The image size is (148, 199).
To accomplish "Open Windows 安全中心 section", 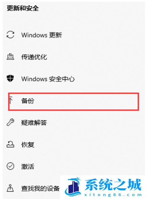I will tap(48, 79).
